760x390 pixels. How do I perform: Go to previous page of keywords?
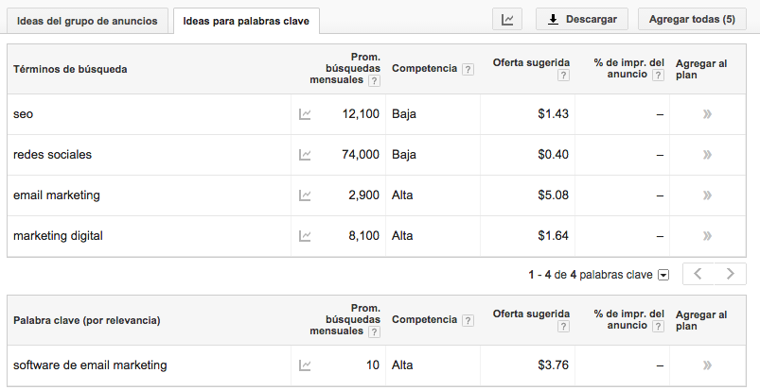point(698,274)
